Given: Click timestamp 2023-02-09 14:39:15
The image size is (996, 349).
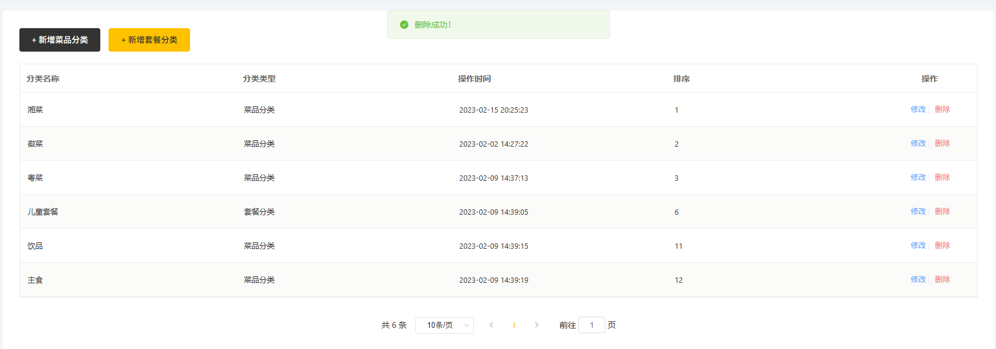Looking at the screenshot, I should (494, 246).
